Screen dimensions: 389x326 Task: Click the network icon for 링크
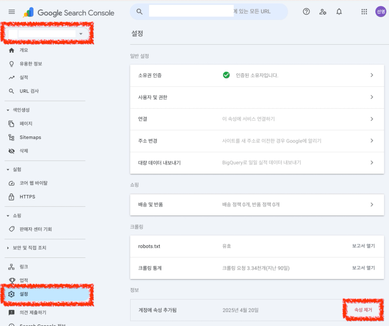(12, 267)
